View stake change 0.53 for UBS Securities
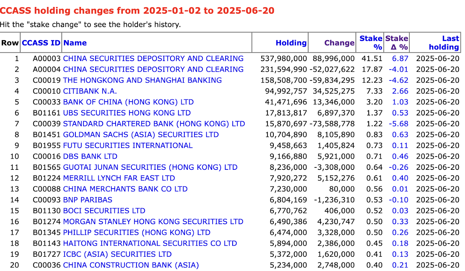Image resolution: width=465 pixels, height=271 pixels. (400, 113)
